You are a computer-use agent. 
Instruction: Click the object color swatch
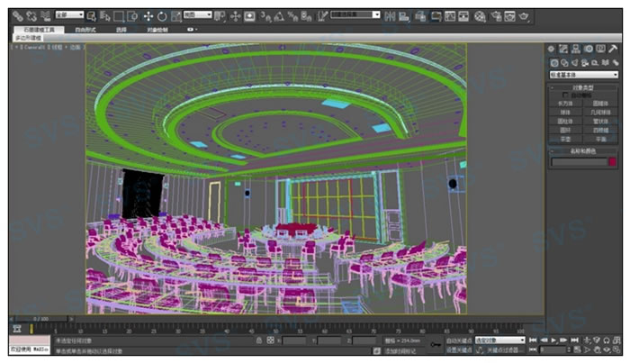pos(612,162)
